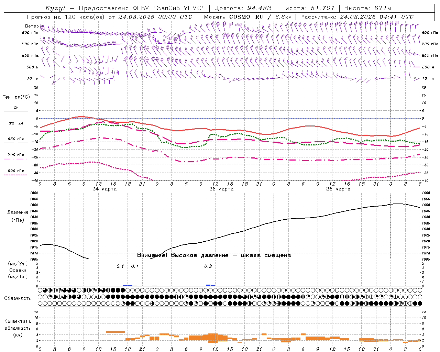Click the 0.3 precipitation amount value
The height and width of the screenshot is (352, 440).
(208, 266)
